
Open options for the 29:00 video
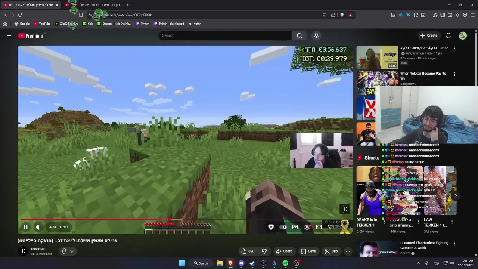(454, 49)
